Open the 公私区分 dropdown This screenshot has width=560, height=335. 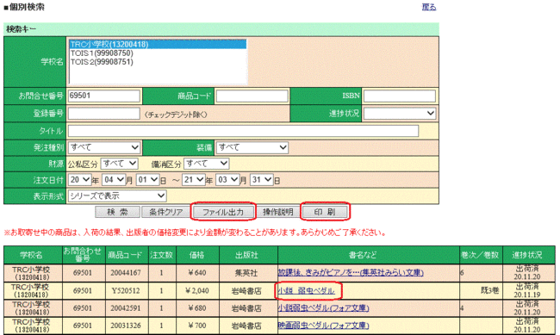119,164
